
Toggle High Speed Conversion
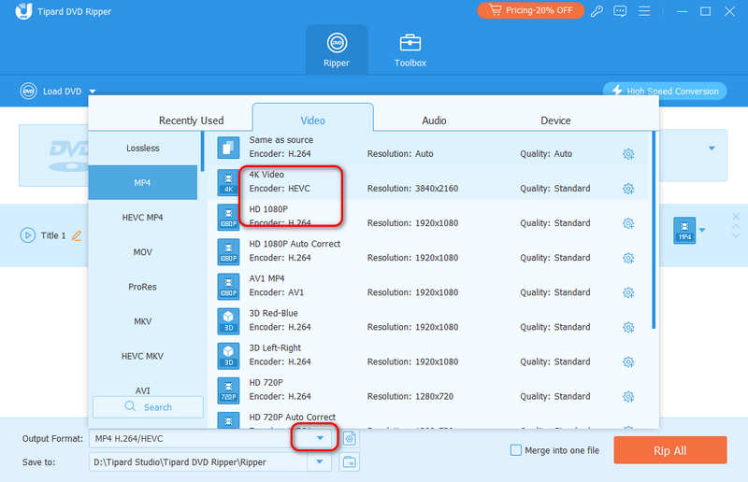click(x=665, y=91)
